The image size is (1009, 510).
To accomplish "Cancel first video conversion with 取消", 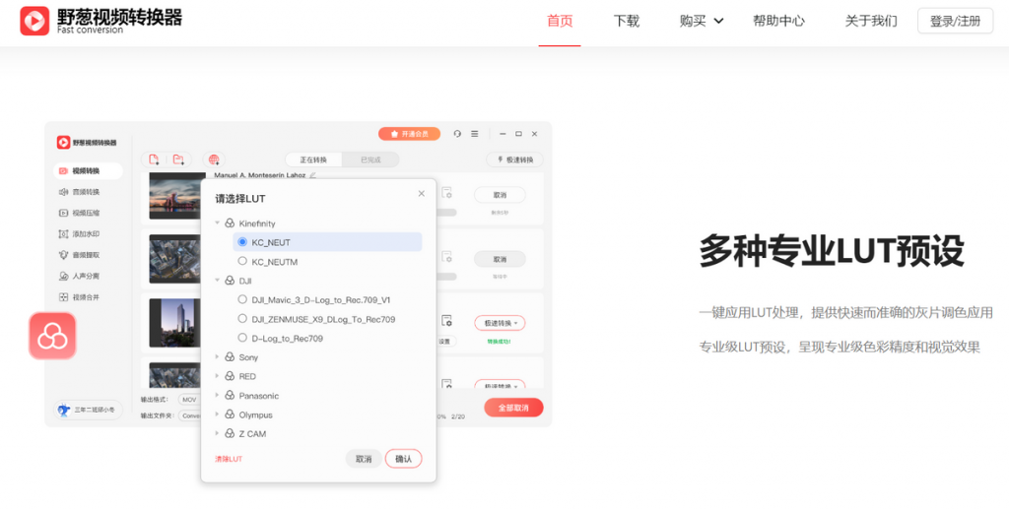I will [x=500, y=195].
